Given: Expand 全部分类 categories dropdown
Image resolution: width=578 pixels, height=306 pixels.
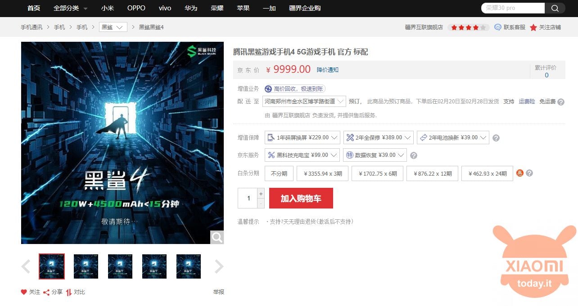Looking at the screenshot, I should click(x=70, y=8).
